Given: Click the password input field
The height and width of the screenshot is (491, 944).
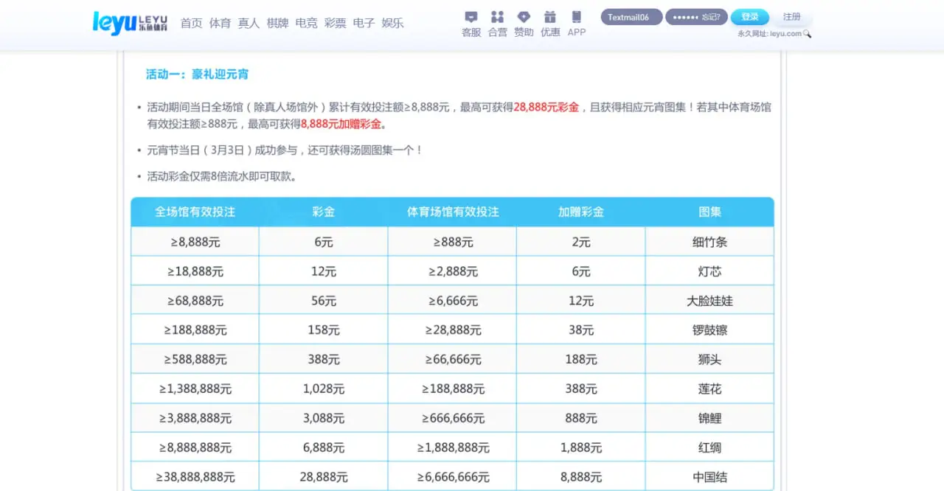Looking at the screenshot, I should (x=686, y=16).
